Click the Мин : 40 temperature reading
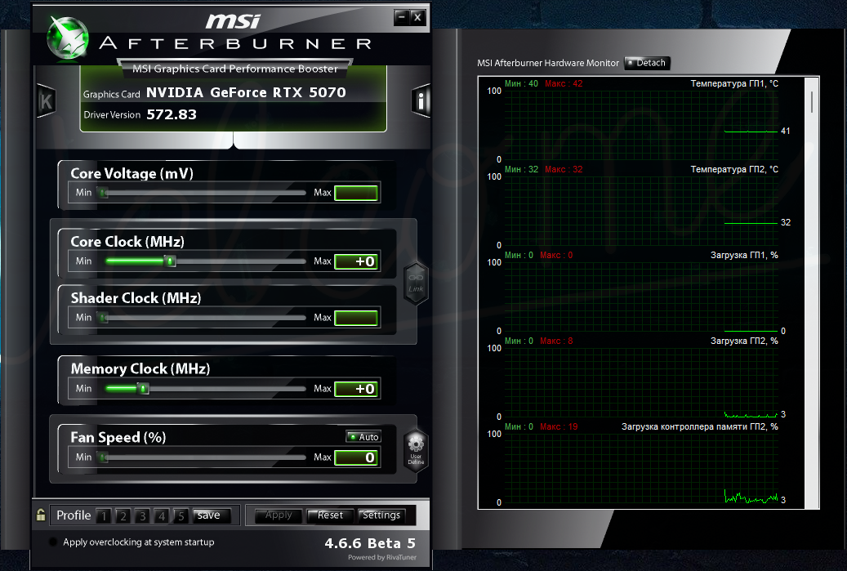This screenshot has width=847, height=571. click(x=521, y=84)
